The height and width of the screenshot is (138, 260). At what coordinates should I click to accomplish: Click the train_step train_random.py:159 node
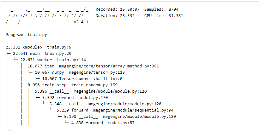(72, 85)
